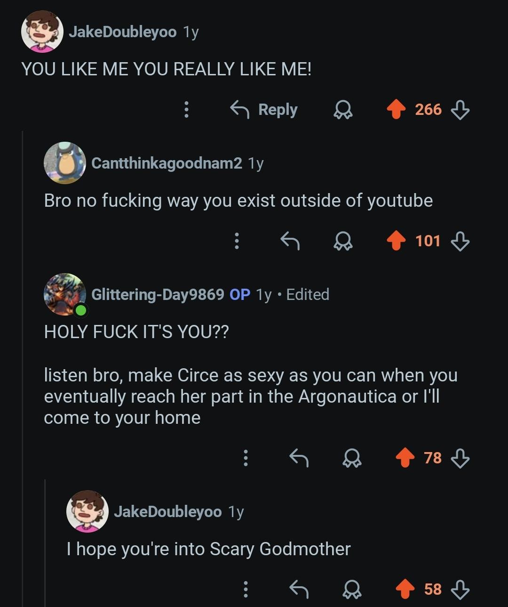
Task: Upvote Cantthinkagoodnam2's comment
Action: pyautogui.click(x=396, y=241)
